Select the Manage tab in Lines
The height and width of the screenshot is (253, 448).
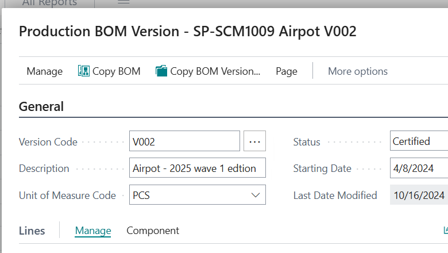click(x=93, y=231)
